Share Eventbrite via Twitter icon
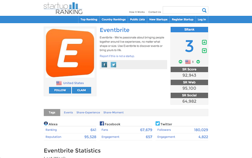The height and width of the screenshot is (158, 252). click(113, 64)
